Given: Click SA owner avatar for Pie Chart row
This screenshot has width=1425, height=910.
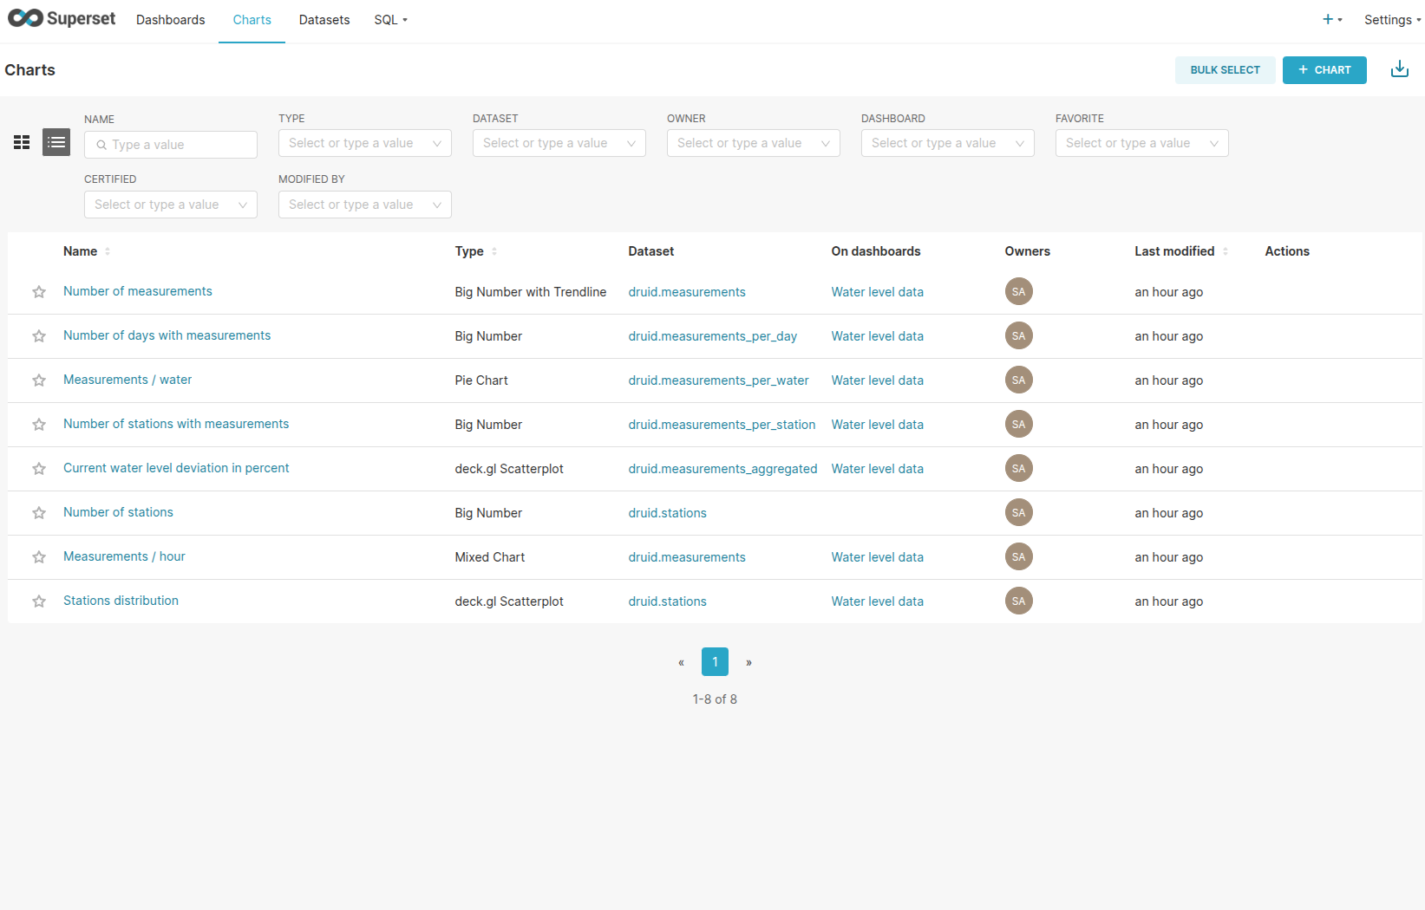Looking at the screenshot, I should pyautogui.click(x=1018, y=380).
